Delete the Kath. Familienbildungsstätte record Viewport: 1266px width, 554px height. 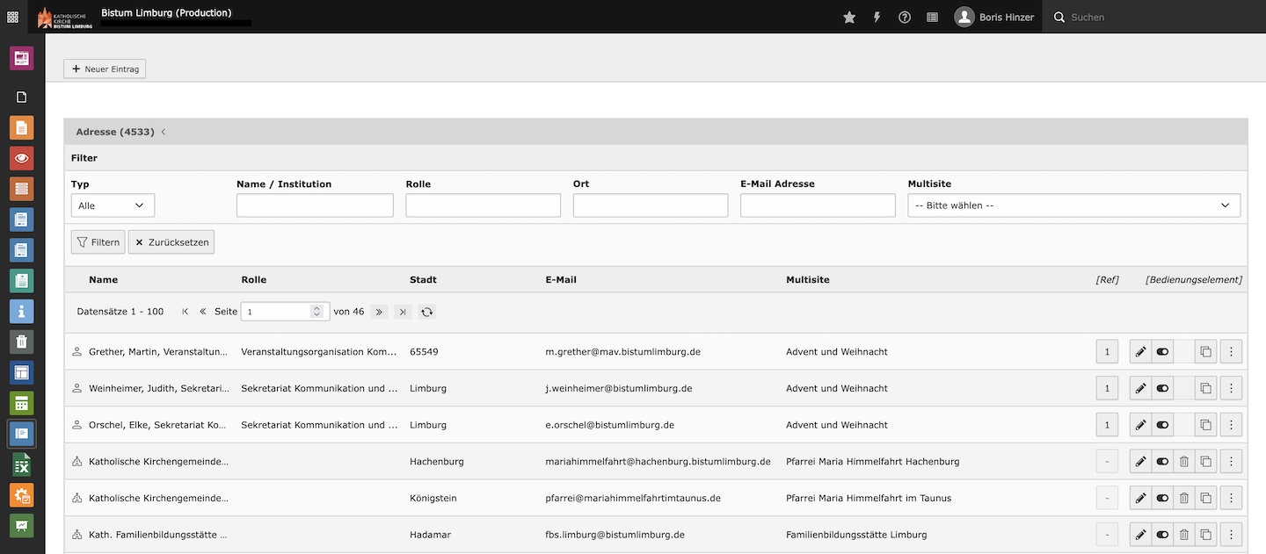click(x=1183, y=534)
